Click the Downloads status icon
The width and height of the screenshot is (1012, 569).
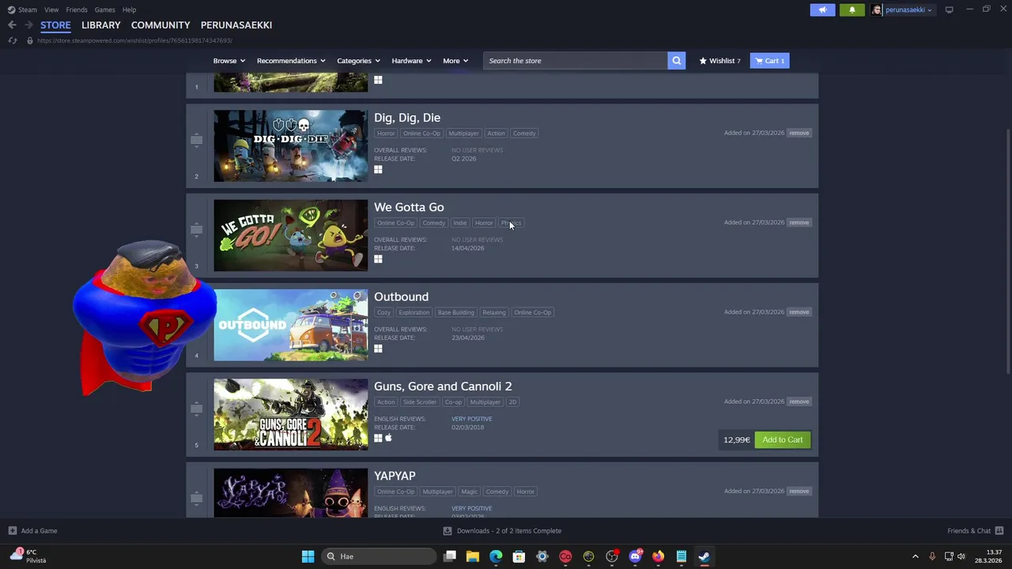click(447, 531)
